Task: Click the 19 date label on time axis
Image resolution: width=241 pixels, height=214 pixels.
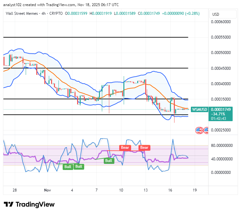Action: 195,190
